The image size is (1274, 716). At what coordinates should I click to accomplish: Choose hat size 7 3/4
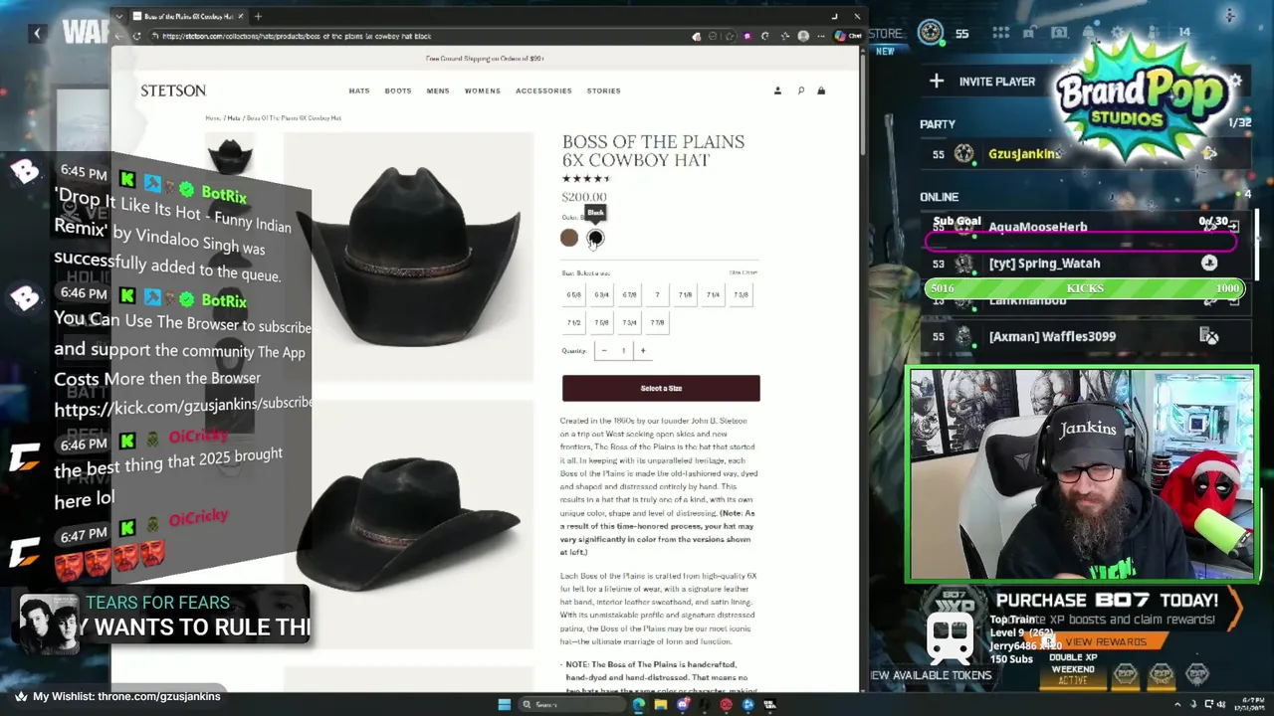[630, 322]
